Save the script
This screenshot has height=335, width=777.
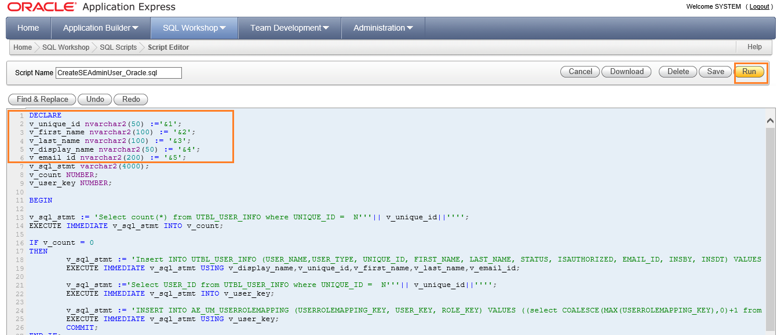coord(716,72)
